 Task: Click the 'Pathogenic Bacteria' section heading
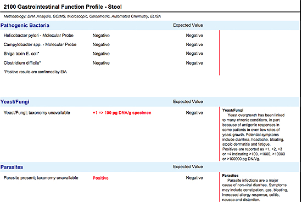tap(25, 25)
